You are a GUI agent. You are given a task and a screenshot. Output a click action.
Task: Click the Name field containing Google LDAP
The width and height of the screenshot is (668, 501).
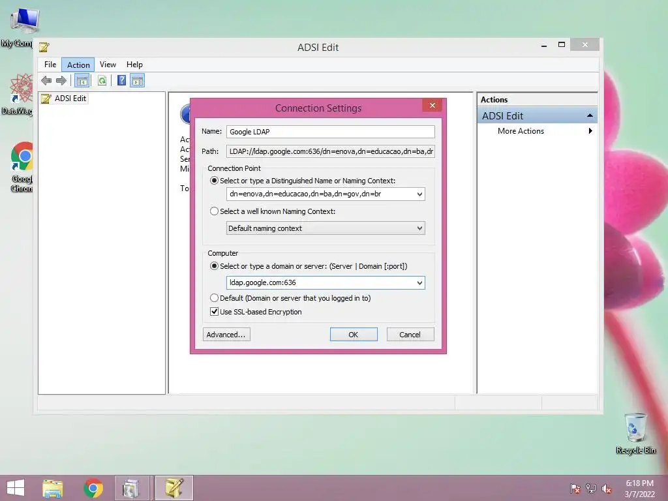click(x=331, y=132)
